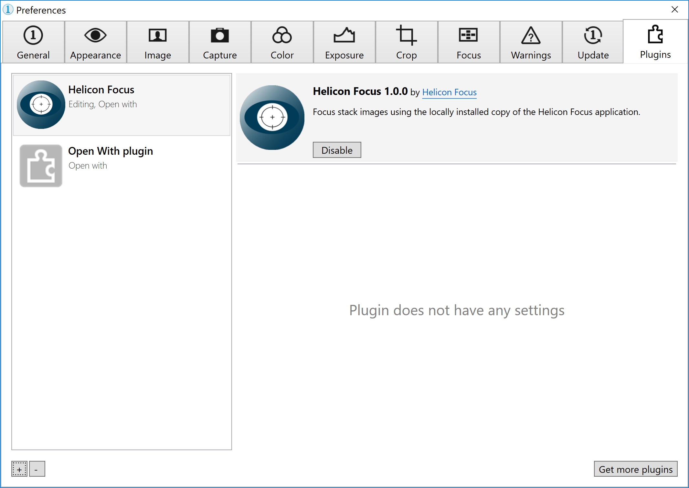Click the Plugins puzzle piece icon

(x=655, y=36)
